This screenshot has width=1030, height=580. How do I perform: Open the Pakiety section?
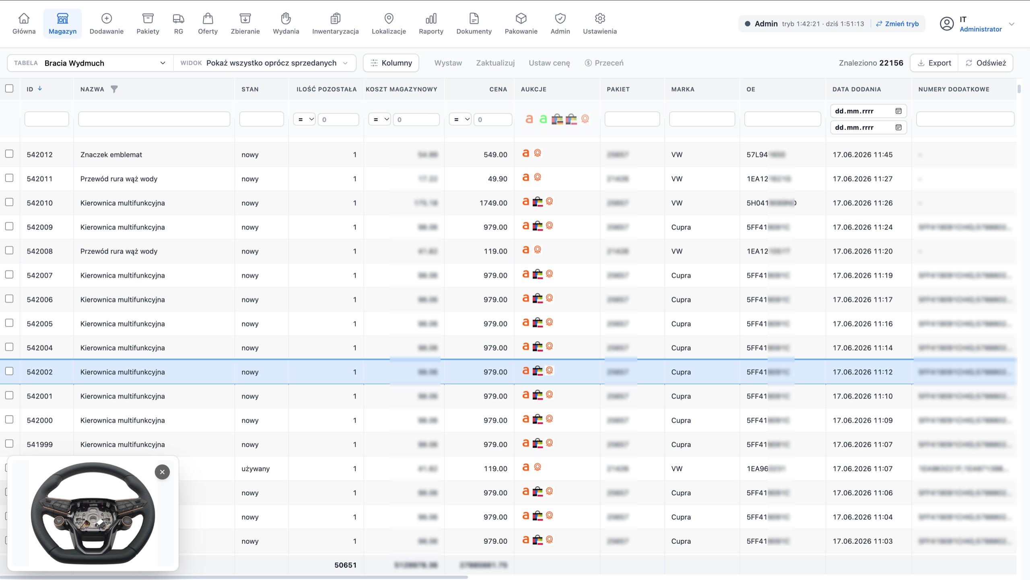pos(148,24)
